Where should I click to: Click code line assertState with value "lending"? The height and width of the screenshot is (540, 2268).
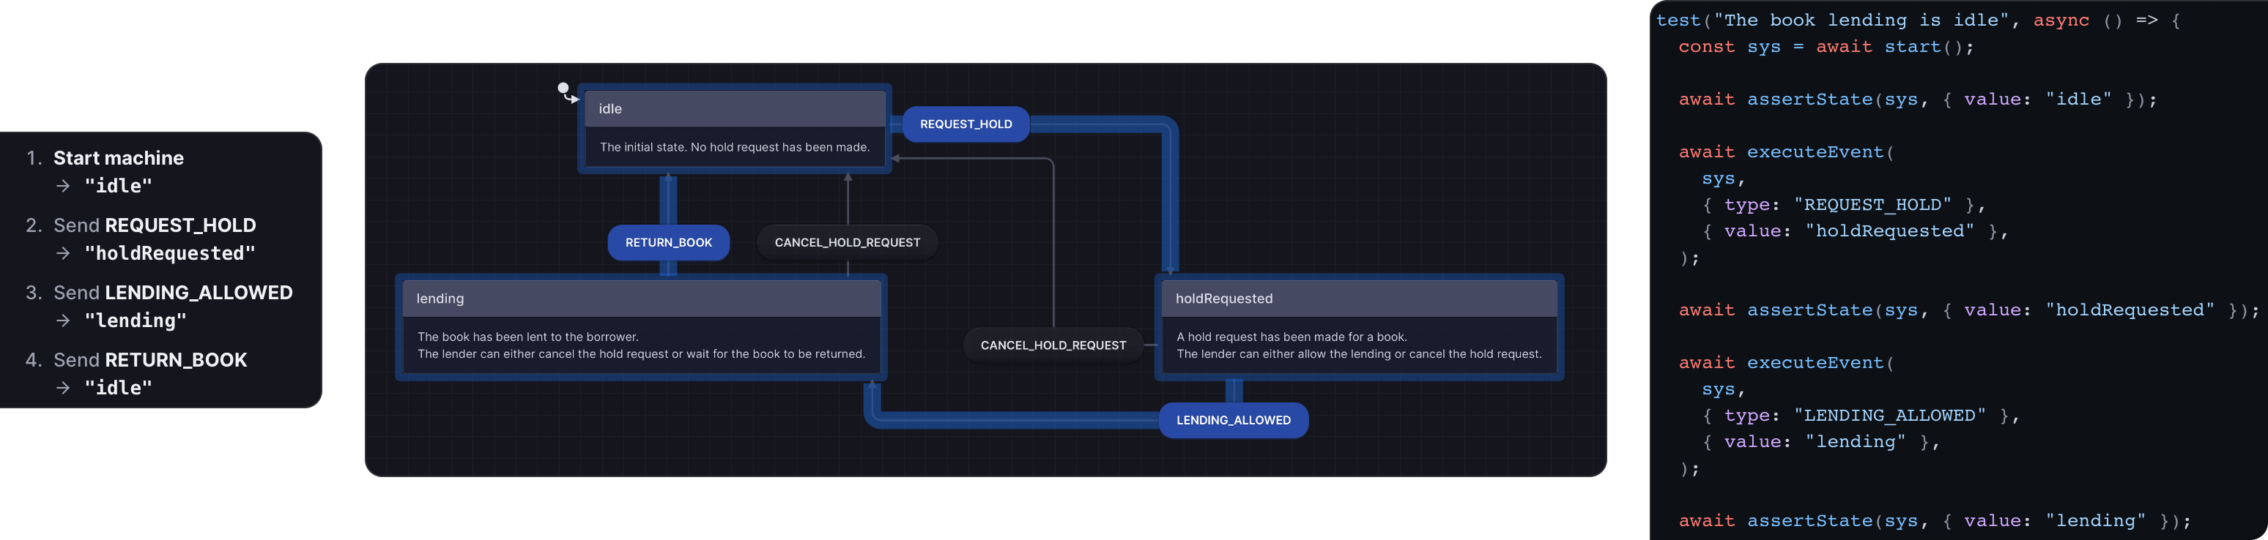click(x=1934, y=522)
